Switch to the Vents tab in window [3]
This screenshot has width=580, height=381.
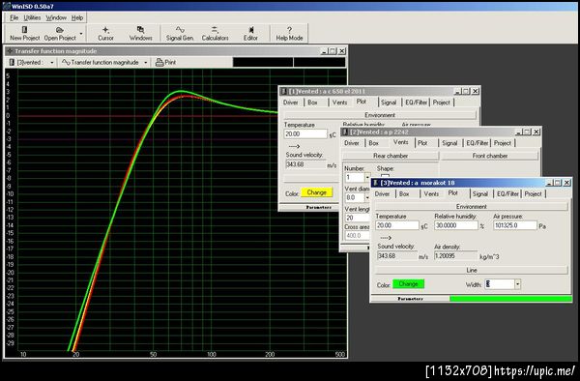431,193
